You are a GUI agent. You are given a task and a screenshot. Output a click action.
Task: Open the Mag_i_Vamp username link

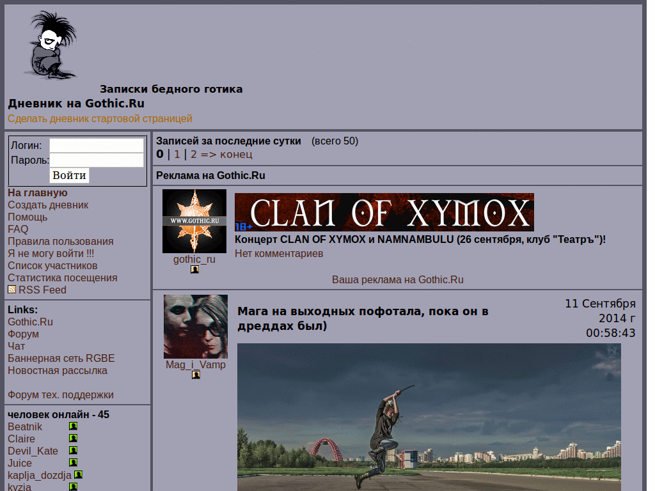[196, 364]
